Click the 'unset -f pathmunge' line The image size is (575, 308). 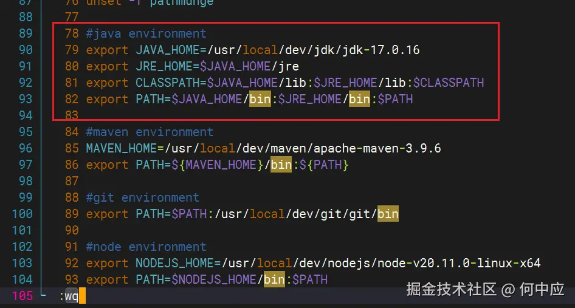(150, 3)
